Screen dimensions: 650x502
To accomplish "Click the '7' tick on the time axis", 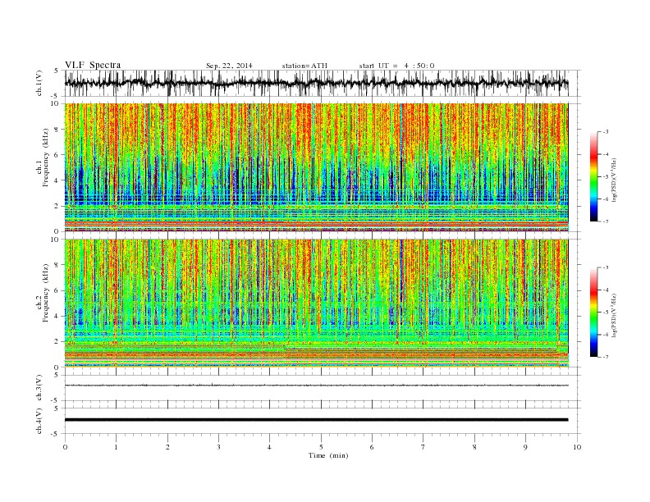I will (423, 447).
